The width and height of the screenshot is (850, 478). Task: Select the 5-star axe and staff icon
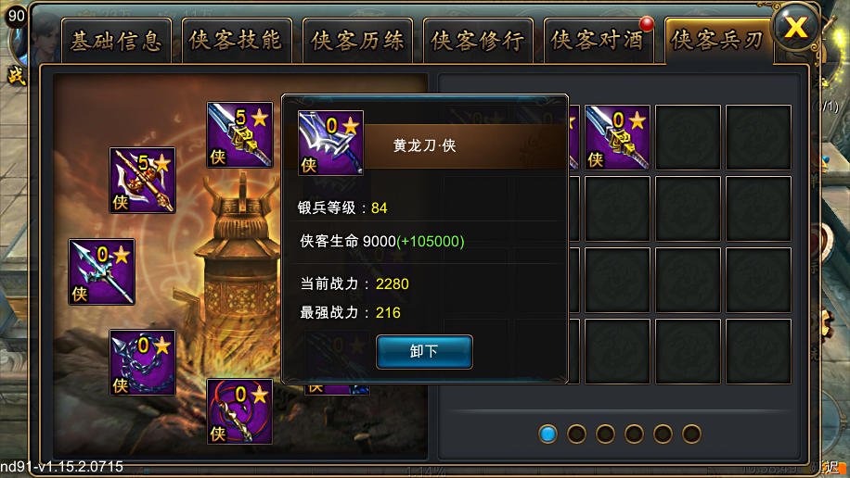pyautogui.click(x=143, y=181)
